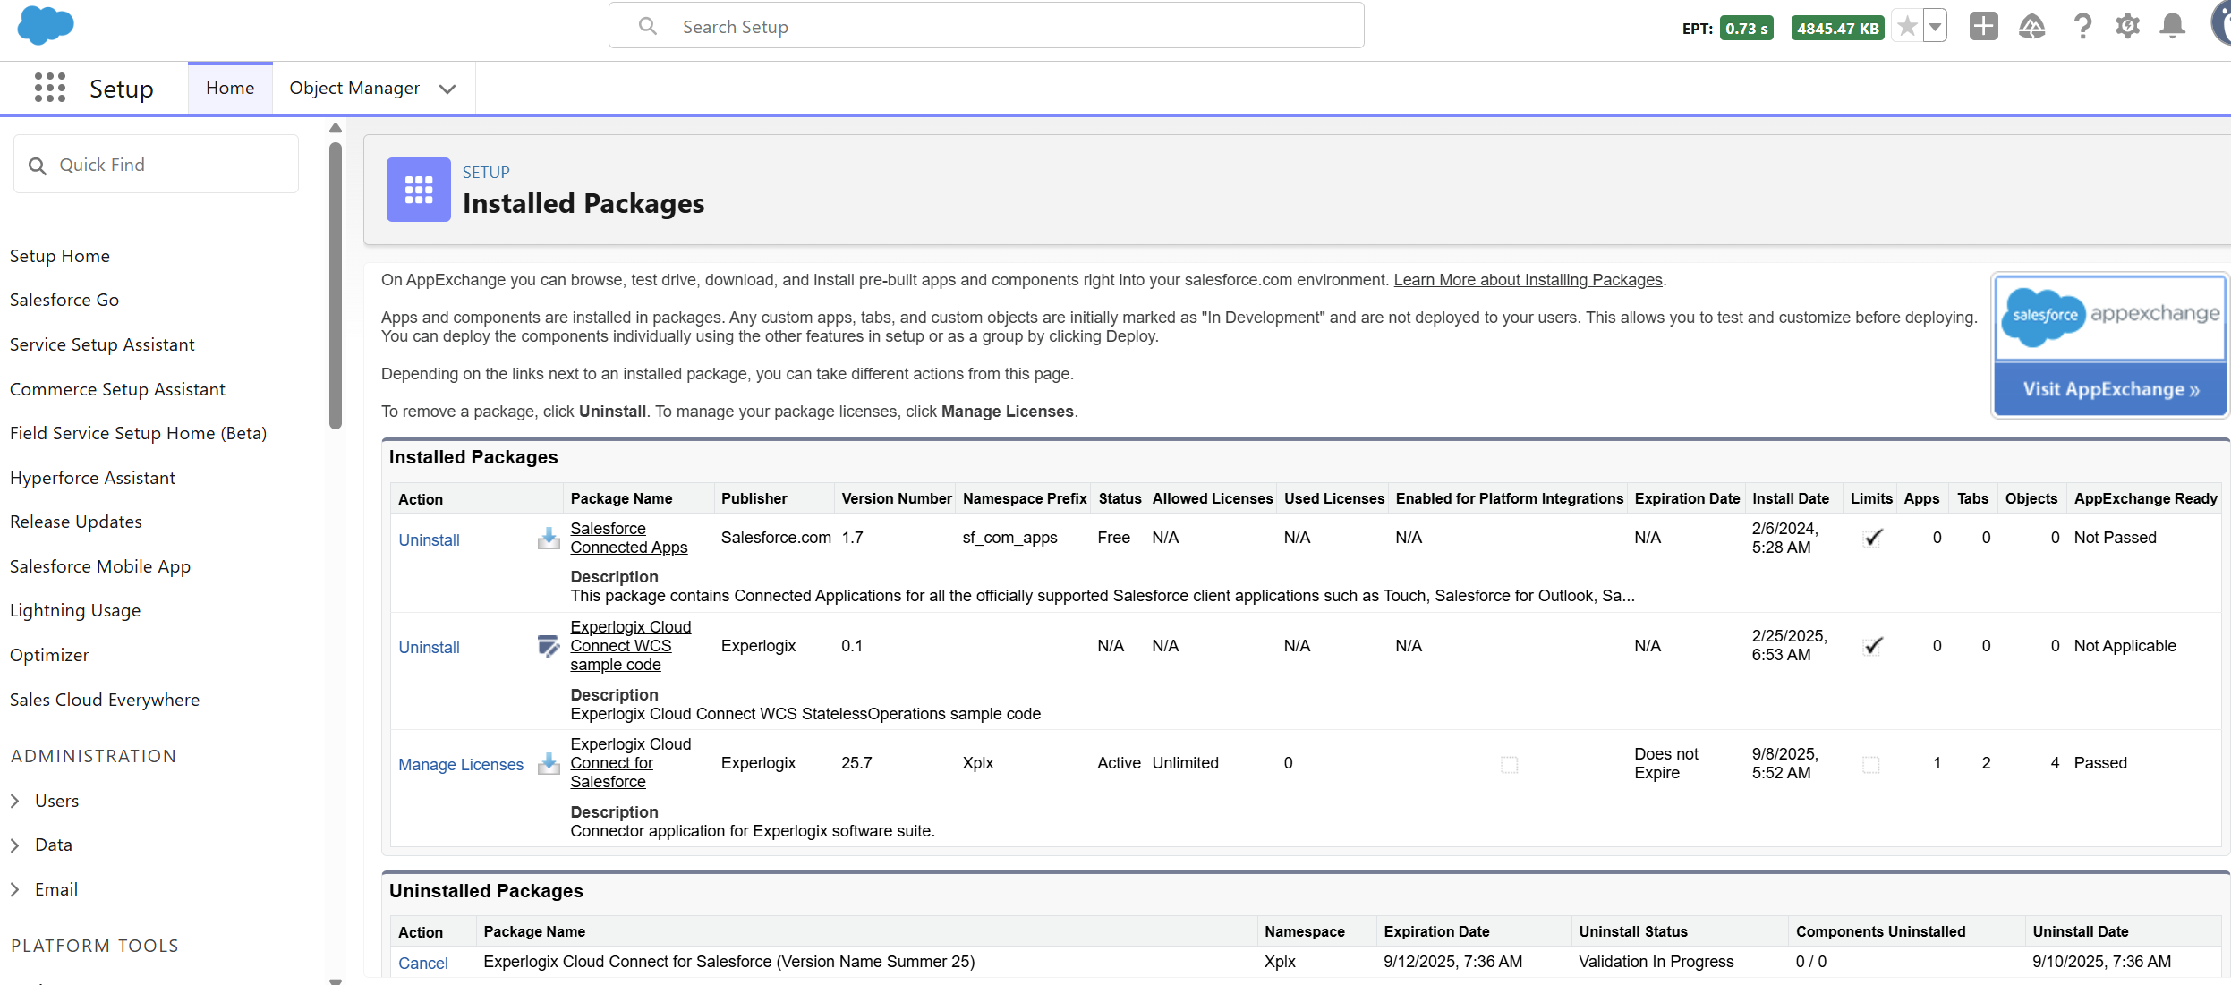Open the setup gear icon
Viewport: 2231px width, 985px height.
(2127, 27)
